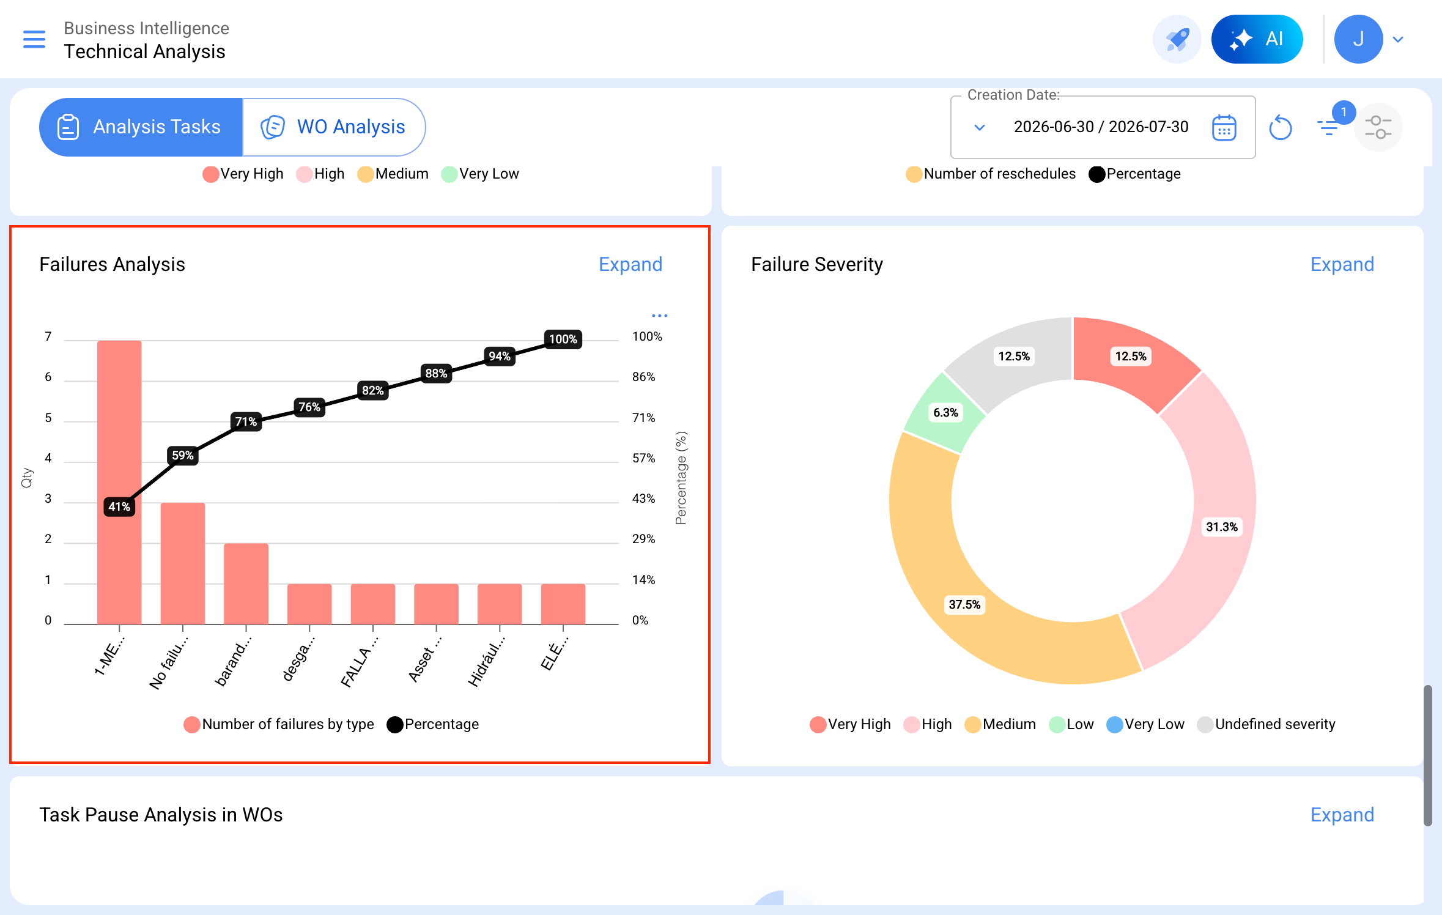Open the AI assistant button

coord(1257,40)
